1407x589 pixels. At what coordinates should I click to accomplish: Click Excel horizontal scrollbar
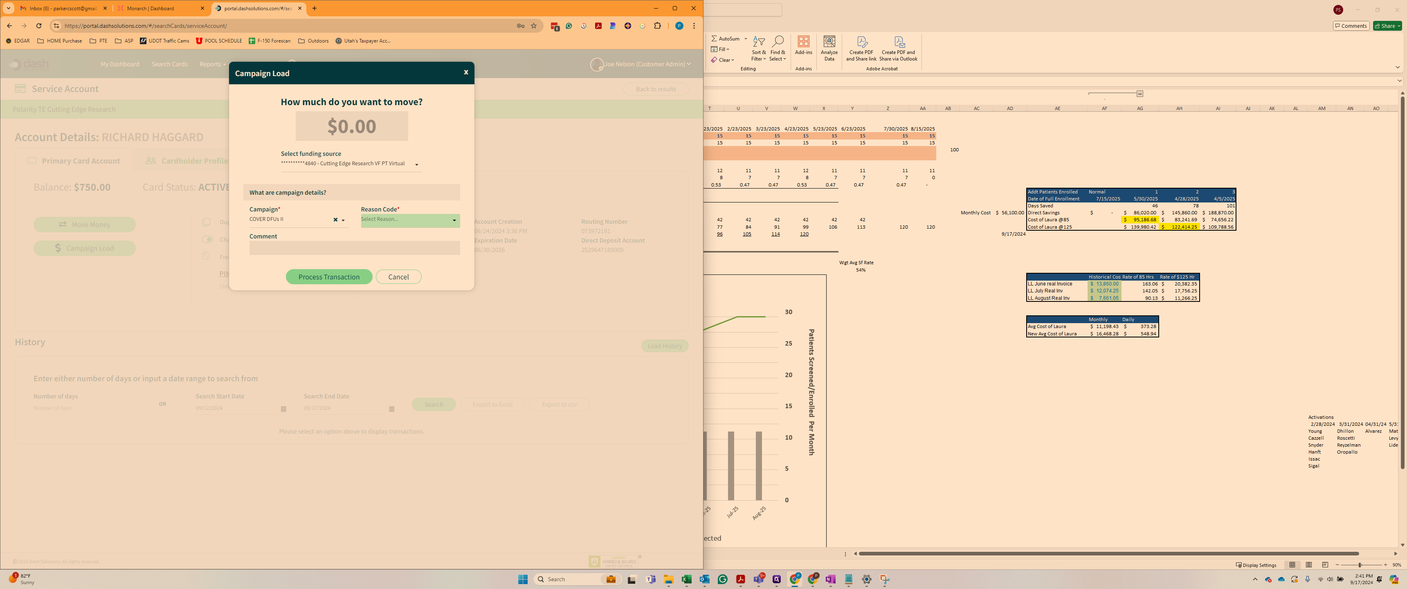pos(1108,553)
